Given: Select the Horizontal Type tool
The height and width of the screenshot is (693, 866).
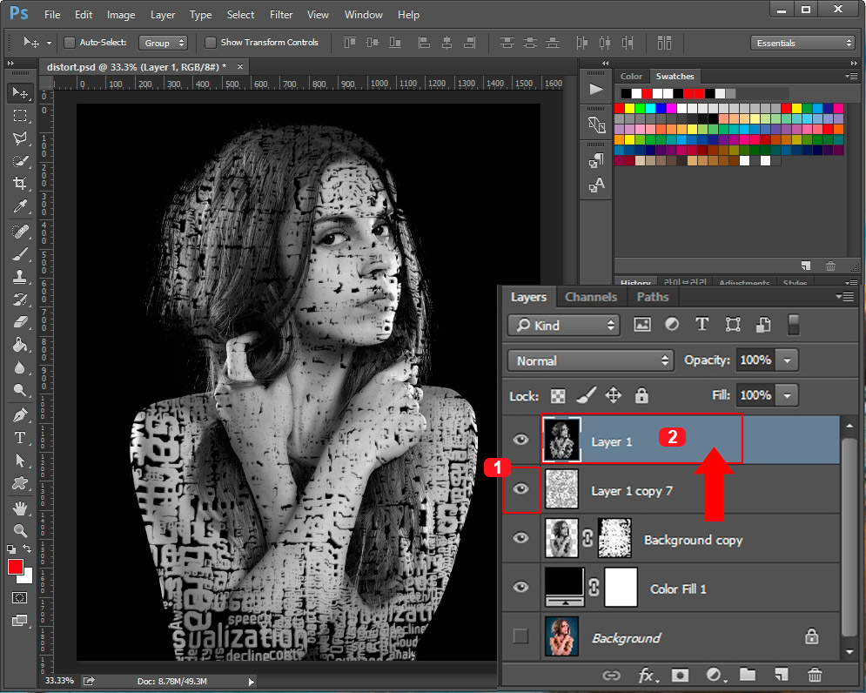Looking at the screenshot, I should (20, 437).
